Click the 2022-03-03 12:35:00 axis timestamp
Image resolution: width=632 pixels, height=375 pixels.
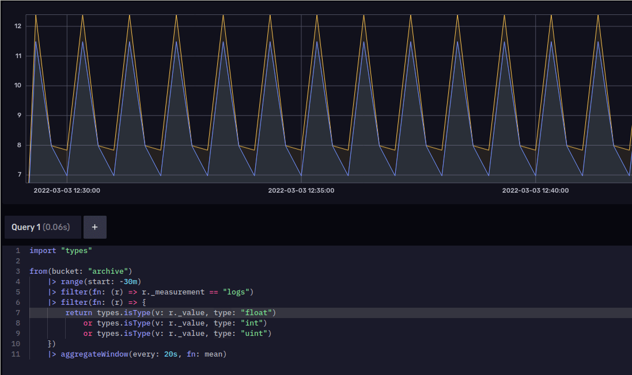tap(301, 190)
